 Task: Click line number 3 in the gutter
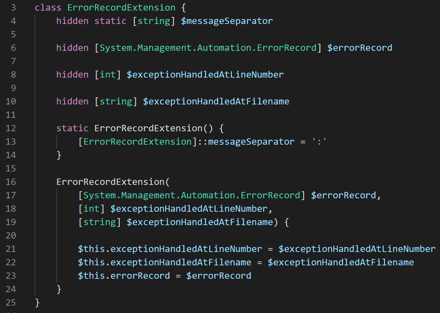(13, 7)
